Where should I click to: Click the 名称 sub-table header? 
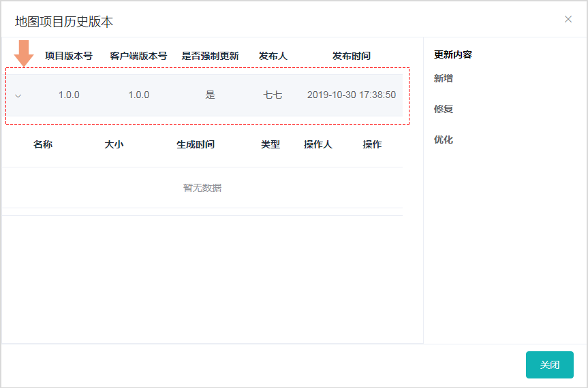pos(43,144)
